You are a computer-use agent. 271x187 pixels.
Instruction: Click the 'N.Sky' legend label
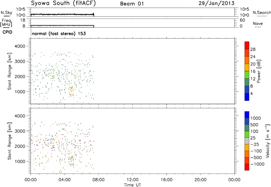pos(6,12)
